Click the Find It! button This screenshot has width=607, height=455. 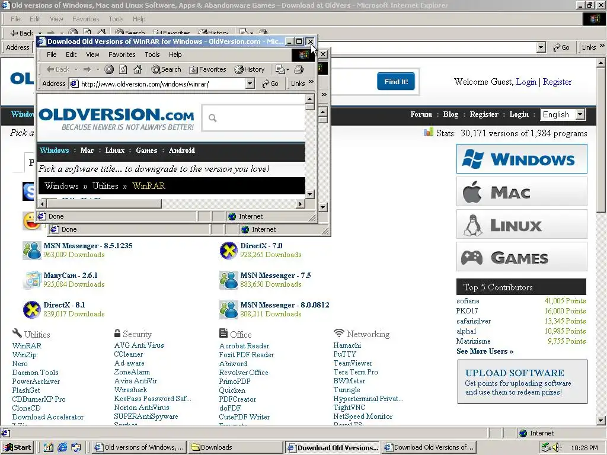coord(396,82)
